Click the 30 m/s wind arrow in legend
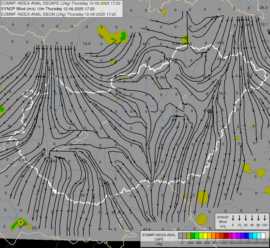Image resolution: width=270 pixels, height=248 pixels. pyautogui.click(x=252, y=218)
